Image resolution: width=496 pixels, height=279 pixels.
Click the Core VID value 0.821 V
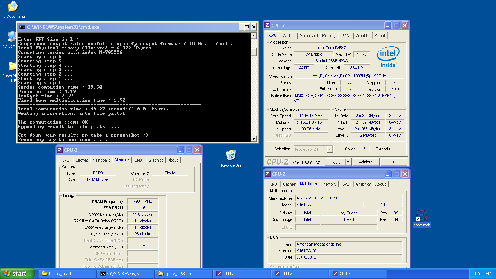point(357,68)
